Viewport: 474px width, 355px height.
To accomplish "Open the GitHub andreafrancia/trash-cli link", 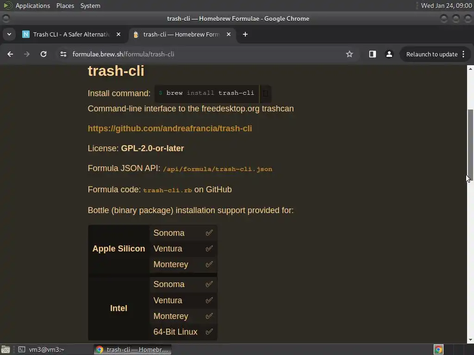I will [x=169, y=129].
